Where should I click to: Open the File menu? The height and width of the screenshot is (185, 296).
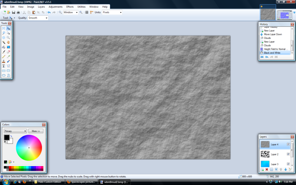click(4, 7)
